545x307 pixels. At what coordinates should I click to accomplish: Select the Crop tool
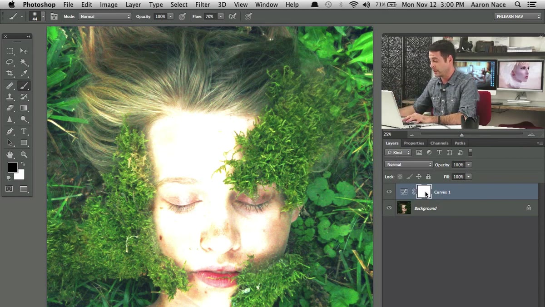(10, 74)
